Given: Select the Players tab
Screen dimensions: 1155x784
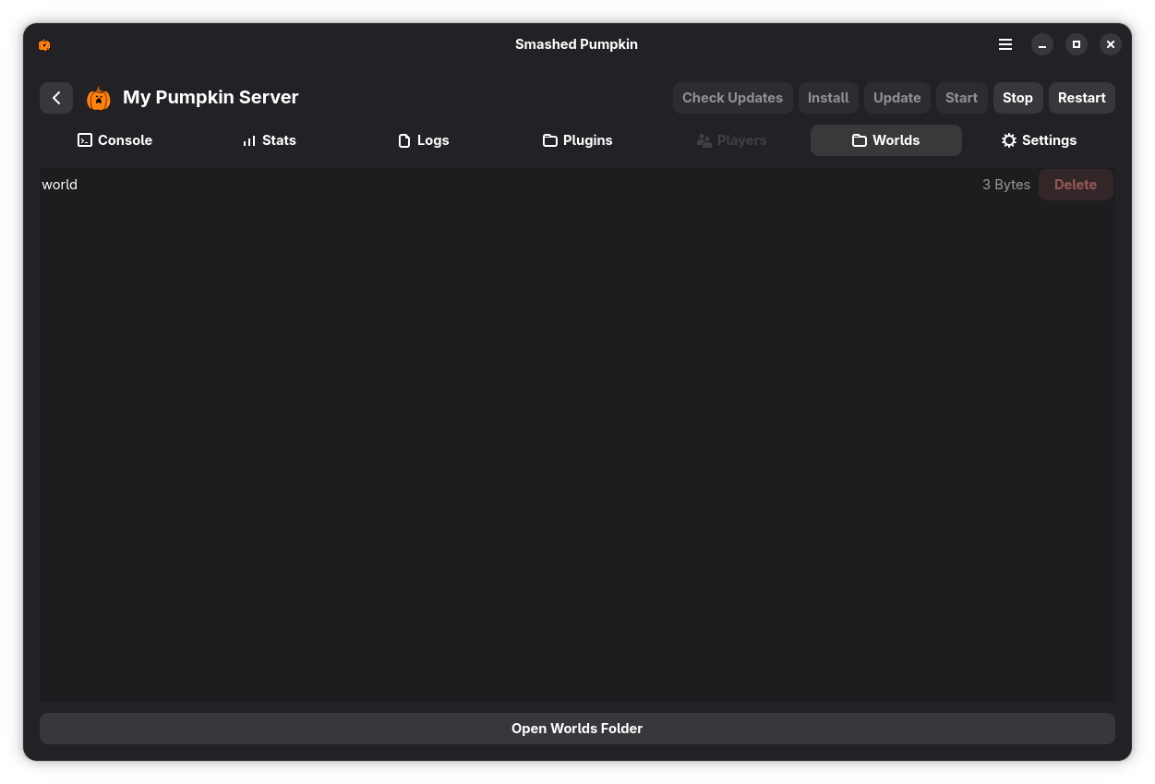Looking at the screenshot, I should point(731,140).
